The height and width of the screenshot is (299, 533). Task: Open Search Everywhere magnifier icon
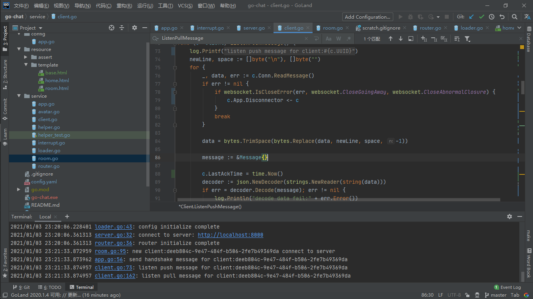tap(515, 17)
